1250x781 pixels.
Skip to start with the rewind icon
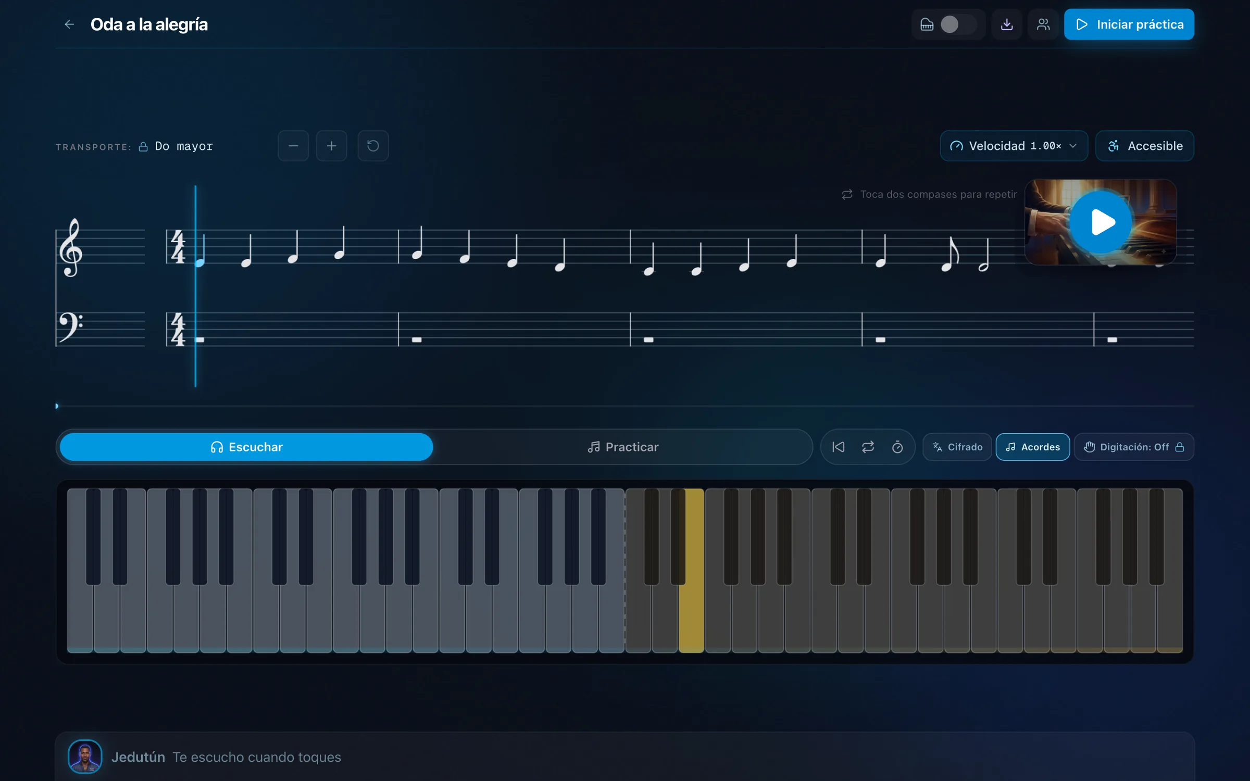[x=838, y=447]
